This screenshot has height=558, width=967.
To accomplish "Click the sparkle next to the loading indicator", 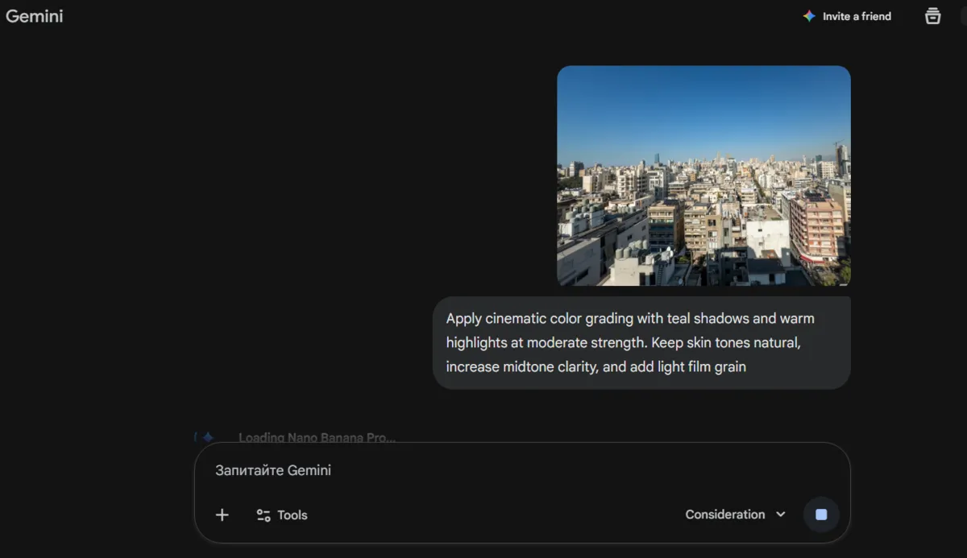I will [209, 436].
